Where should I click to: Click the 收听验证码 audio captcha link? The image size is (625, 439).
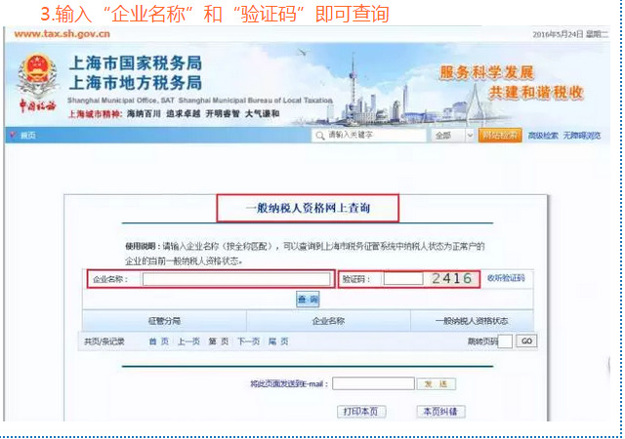point(506,278)
